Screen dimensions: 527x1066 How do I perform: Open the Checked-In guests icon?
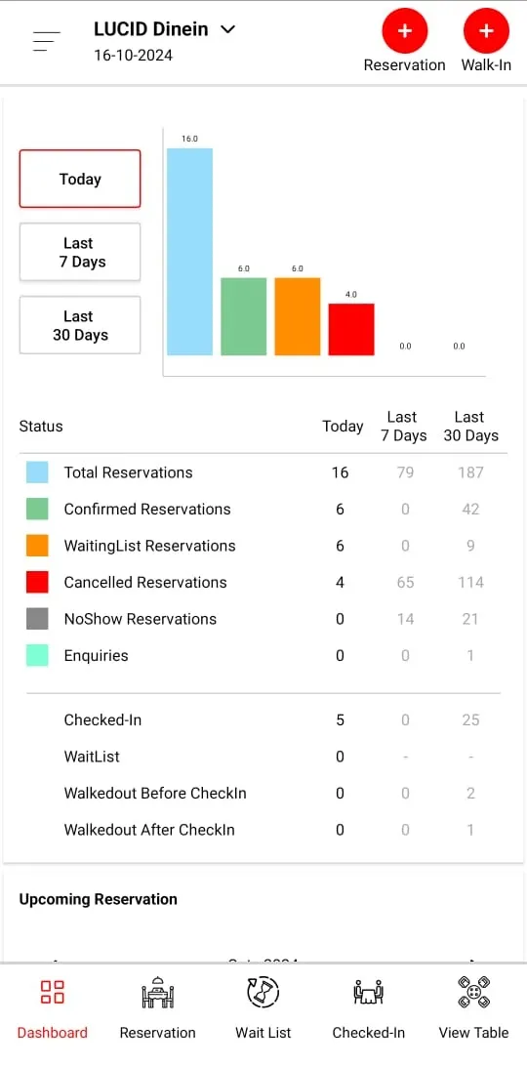369,992
